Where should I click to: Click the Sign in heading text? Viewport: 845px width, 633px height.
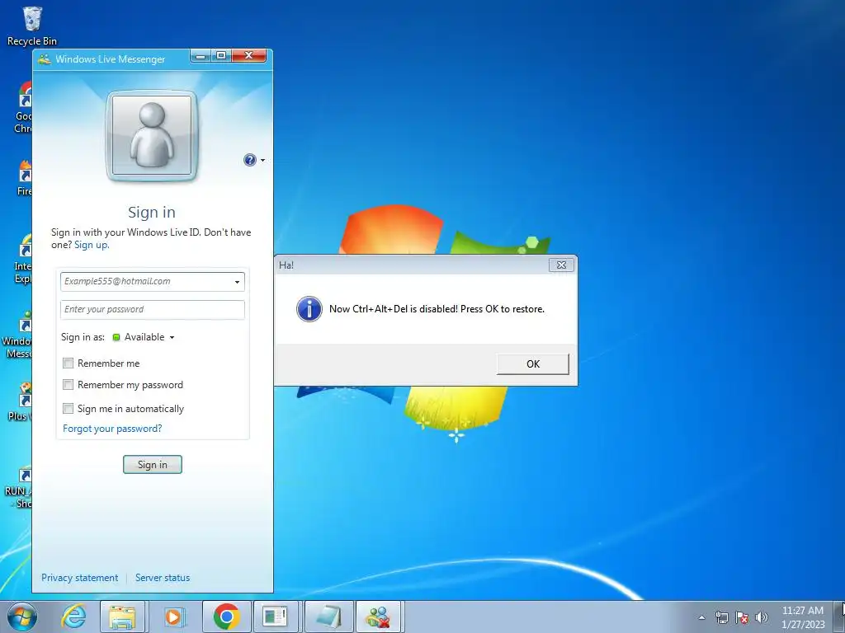point(152,212)
